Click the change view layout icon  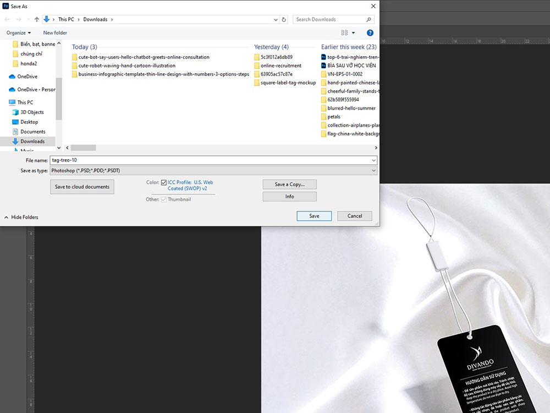[x=344, y=32]
